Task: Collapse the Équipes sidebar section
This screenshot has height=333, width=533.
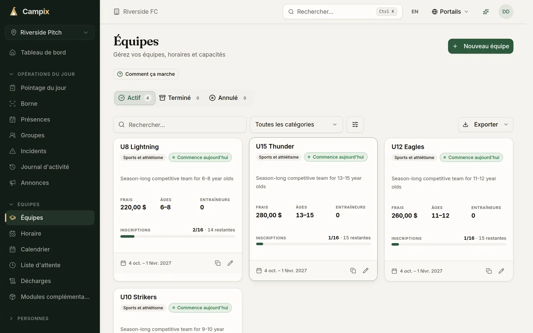Action: tap(24, 204)
